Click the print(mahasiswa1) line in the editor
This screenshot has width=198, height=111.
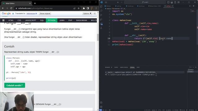click(x=123, y=44)
